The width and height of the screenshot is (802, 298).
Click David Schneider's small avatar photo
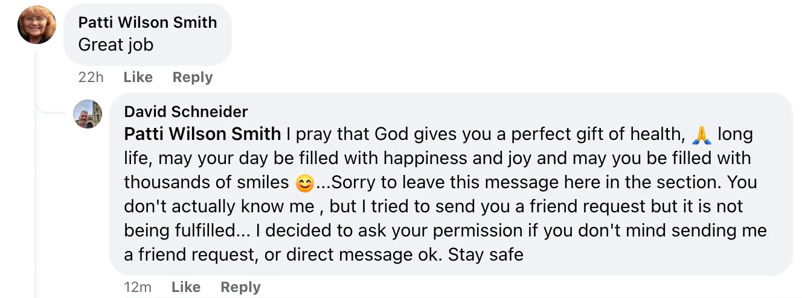(x=88, y=114)
